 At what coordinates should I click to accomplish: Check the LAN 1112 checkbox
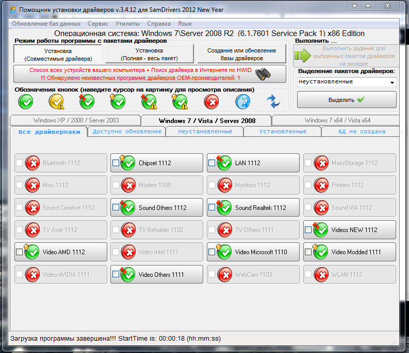click(212, 163)
